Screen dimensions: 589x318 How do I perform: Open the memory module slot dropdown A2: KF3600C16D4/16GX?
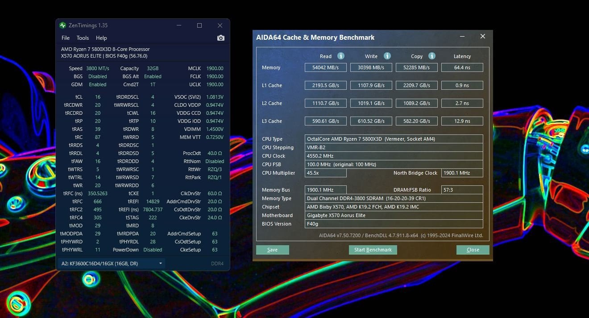click(112, 264)
